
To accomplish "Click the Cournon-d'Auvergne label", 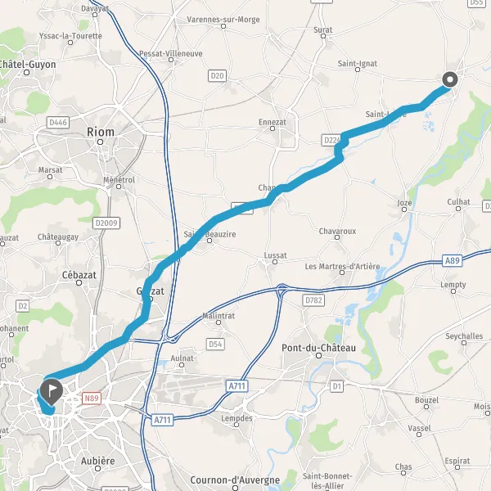I will pyautogui.click(x=235, y=480).
